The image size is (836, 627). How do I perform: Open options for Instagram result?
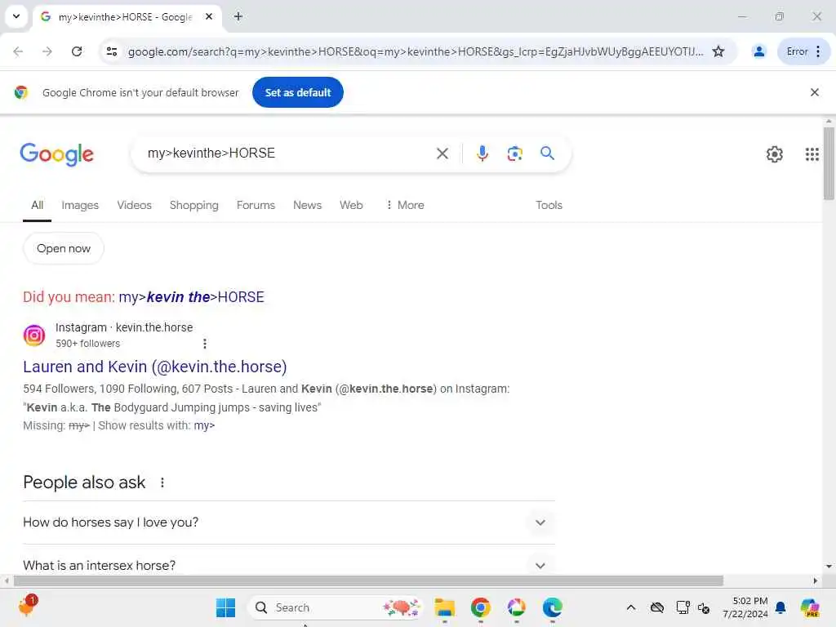(205, 344)
